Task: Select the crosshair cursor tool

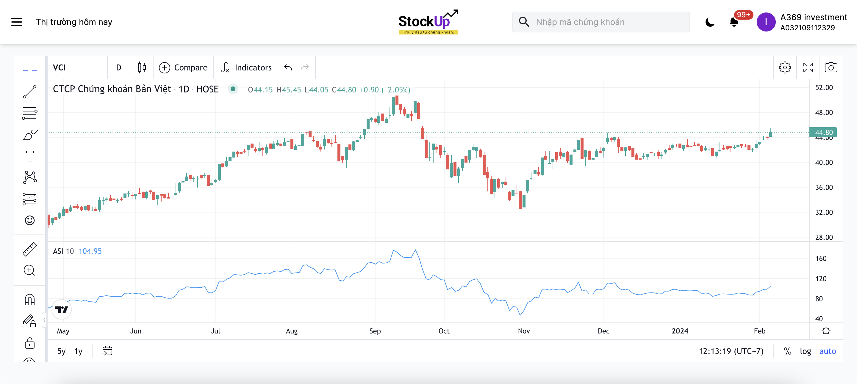Action: (30, 70)
